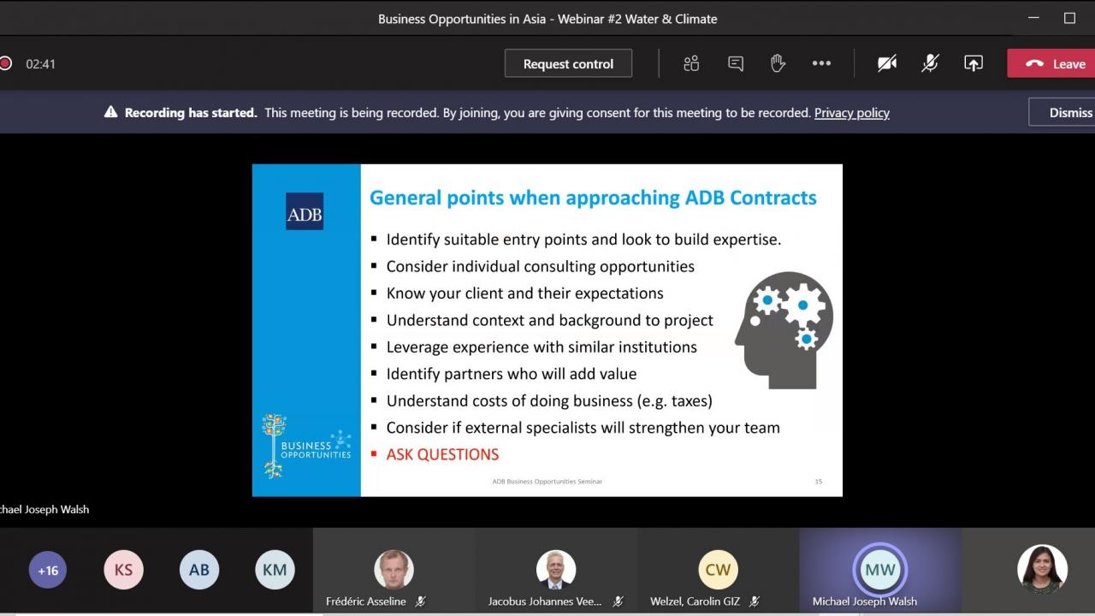Screen dimensions: 1095x616
Task: Click 'ADB Business Opportunities Seminar' slide footer
Action: click(x=547, y=482)
